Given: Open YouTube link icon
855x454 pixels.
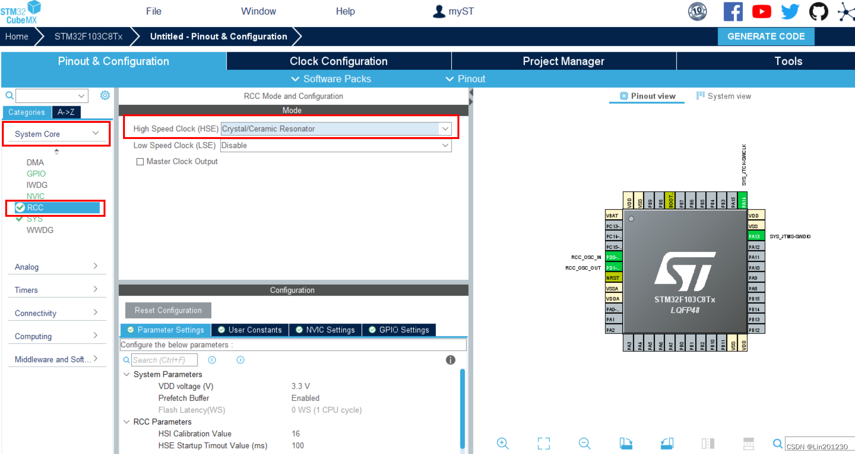Looking at the screenshot, I should click(761, 11).
